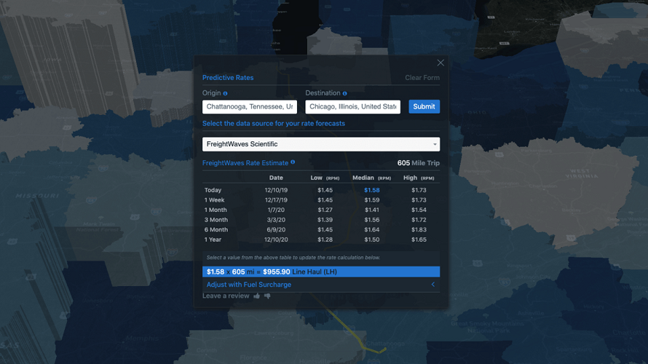Viewport: 648px width, 364px height.
Task: Click the Destination input field
Action: (x=352, y=106)
